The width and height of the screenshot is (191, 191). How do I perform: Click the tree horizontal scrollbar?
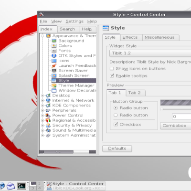click(68, 152)
